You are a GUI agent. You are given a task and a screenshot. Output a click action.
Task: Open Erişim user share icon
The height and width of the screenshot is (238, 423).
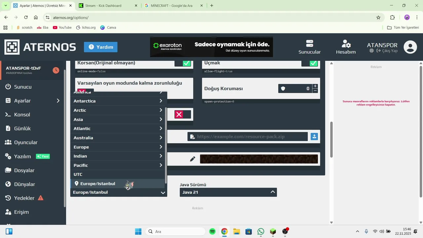pyautogui.click(x=8, y=212)
